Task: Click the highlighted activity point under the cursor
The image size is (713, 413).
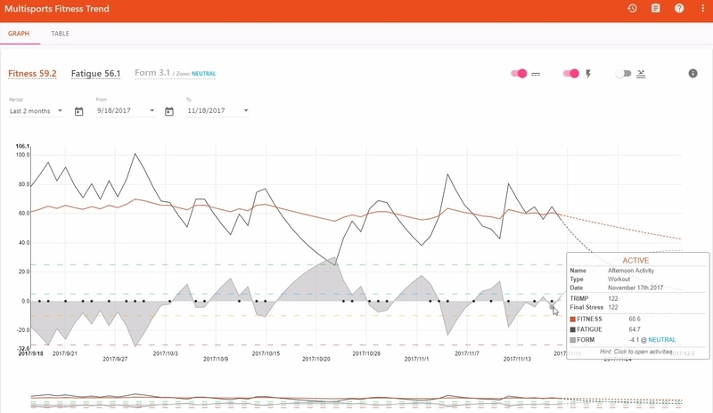Action: [552, 307]
